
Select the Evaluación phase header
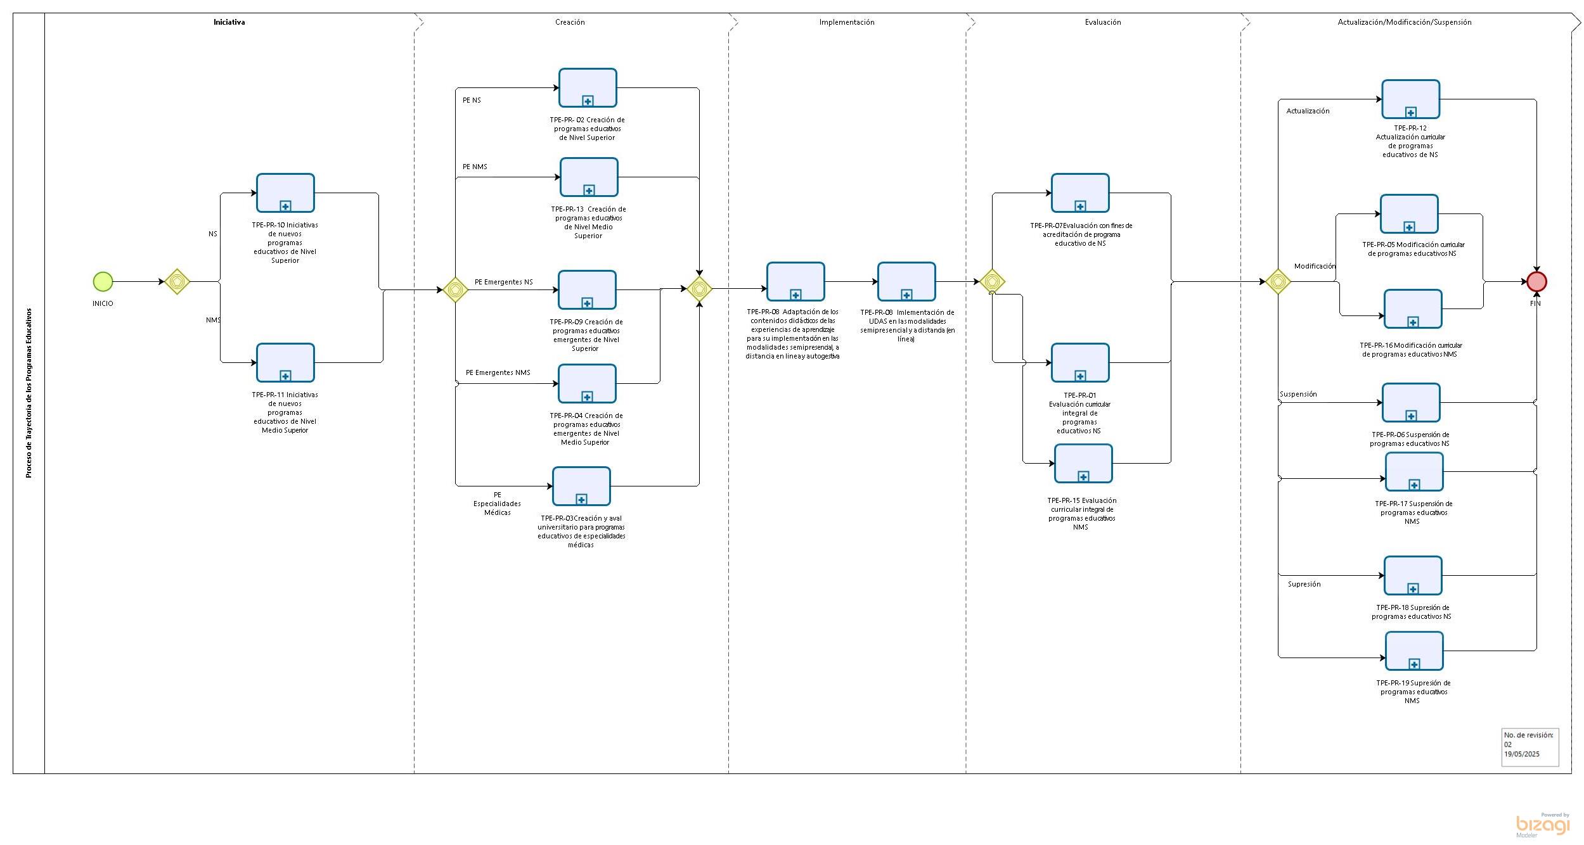point(1102,22)
